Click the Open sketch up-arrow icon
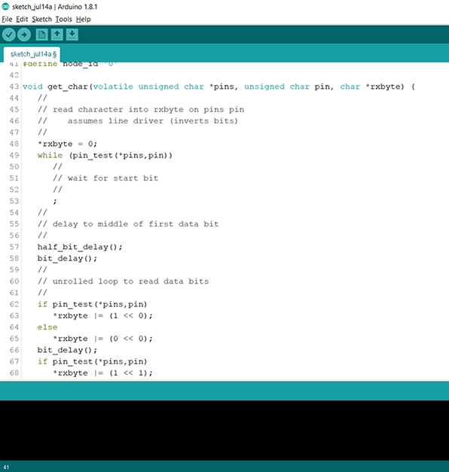This screenshot has width=449, height=472. click(x=57, y=35)
